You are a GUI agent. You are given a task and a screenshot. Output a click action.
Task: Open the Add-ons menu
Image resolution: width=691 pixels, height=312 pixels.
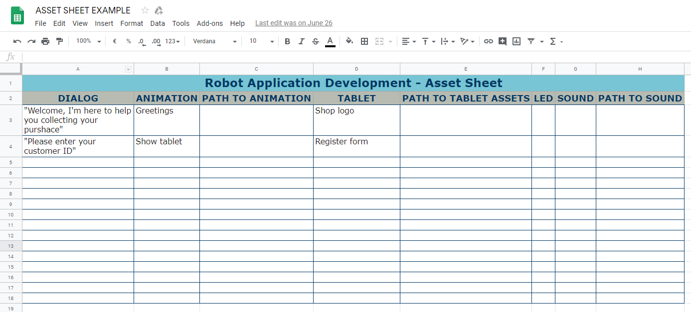210,23
